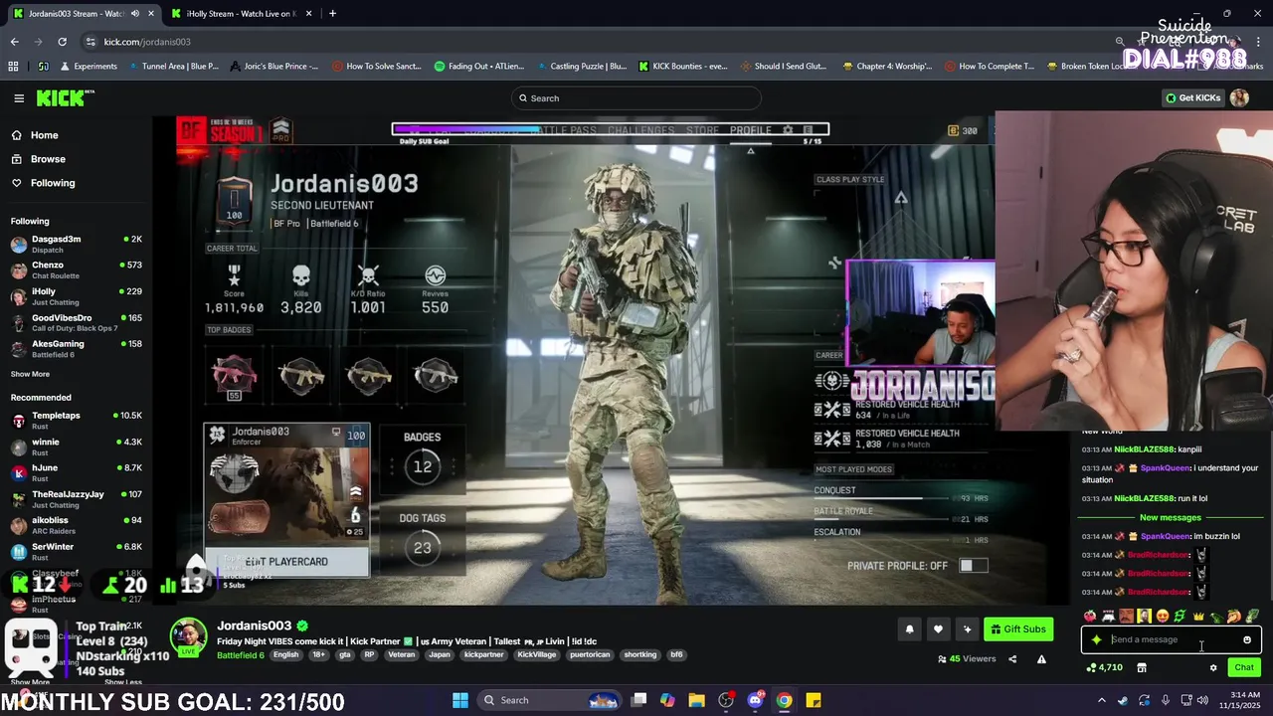Click the sparkle button beside Gift Subs
The width and height of the screenshot is (1273, 716).
[967, 628]
